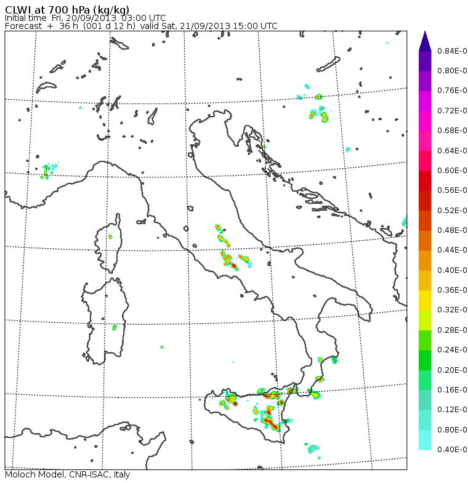Pick the green band between 0.24E-0 and 0.28E-0
The width and height of the screenshot is (468, 483).
(x=425, y=340)
